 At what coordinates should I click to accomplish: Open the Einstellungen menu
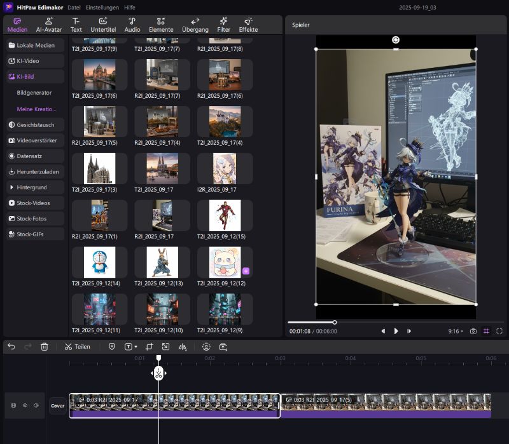(x=102, y=8)
